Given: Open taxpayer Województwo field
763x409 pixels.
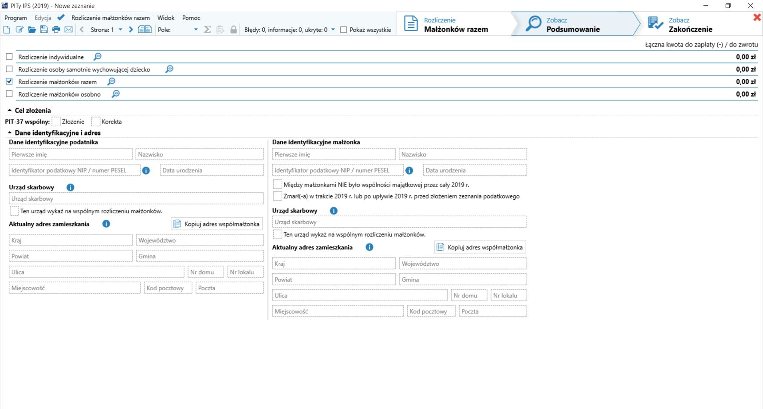Looking at the screenshot, I should point(200,240).
